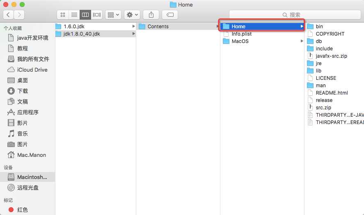364x215 pixels.
Task: Select the Macintosh disk under 设备
Action: tap(27, 177)
